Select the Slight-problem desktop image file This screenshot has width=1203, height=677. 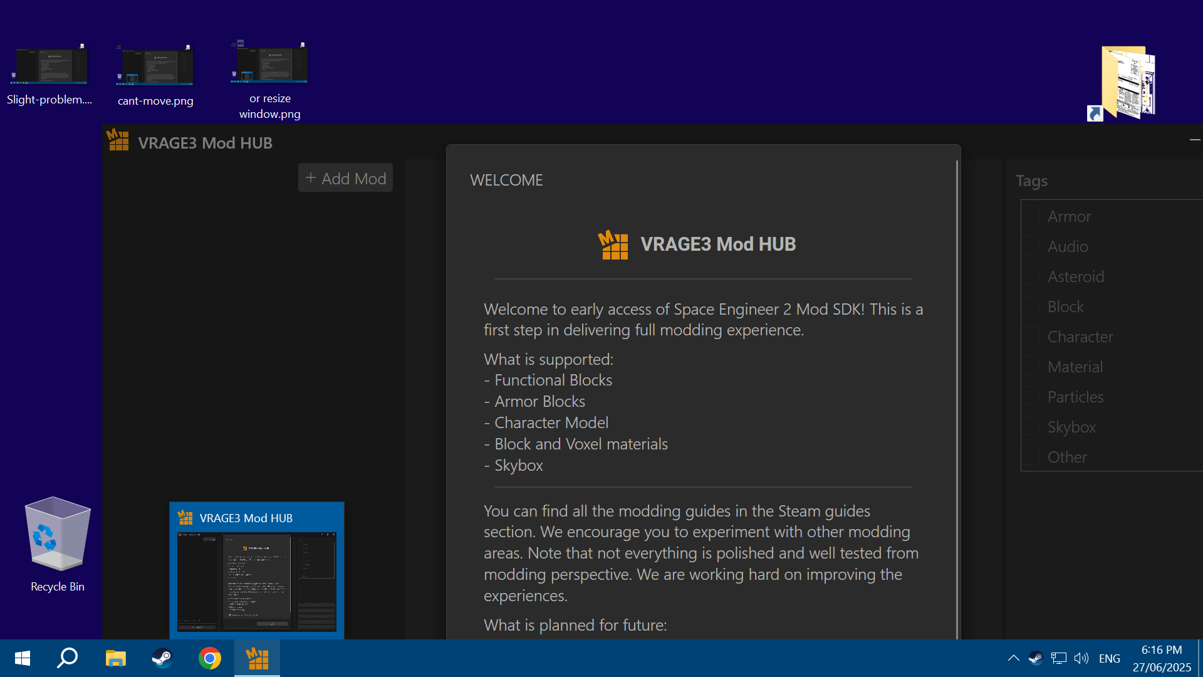[x=49, y=74]
